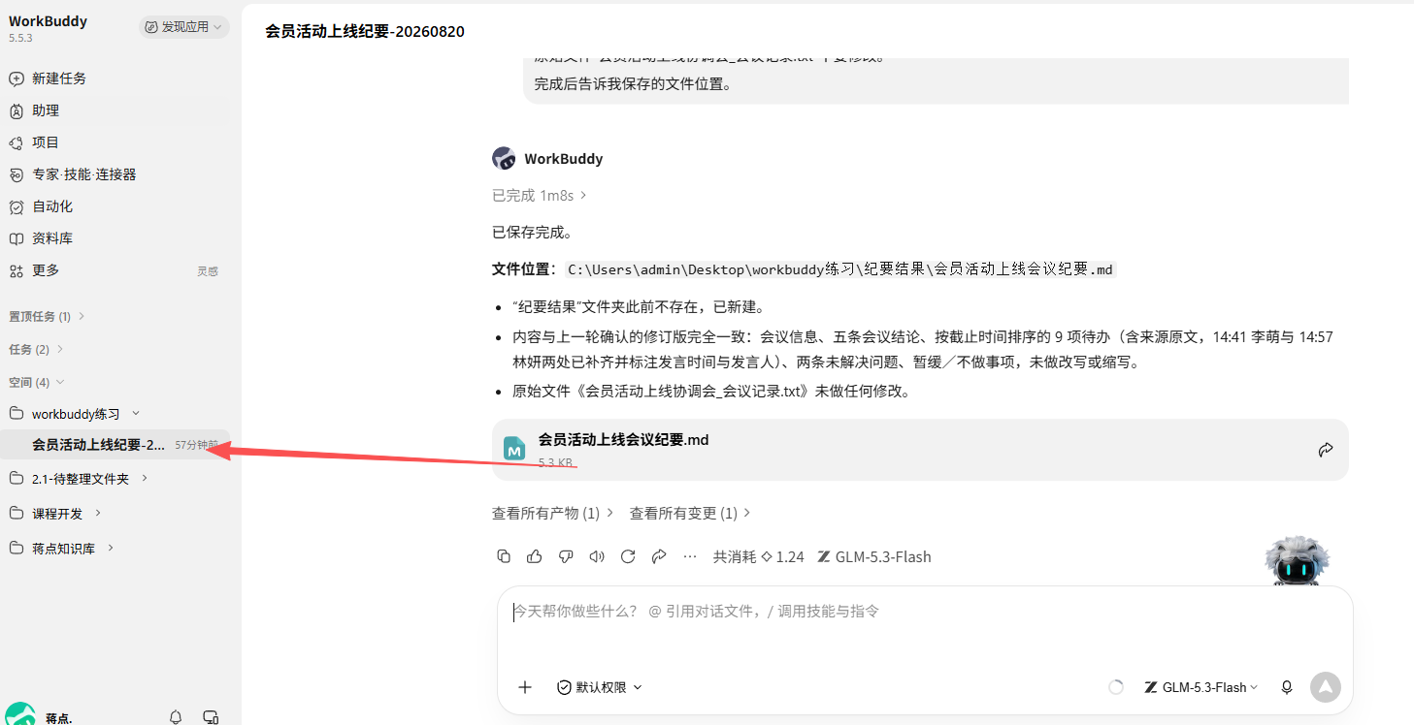Click the send arrow button

[x=1325, y=687]
